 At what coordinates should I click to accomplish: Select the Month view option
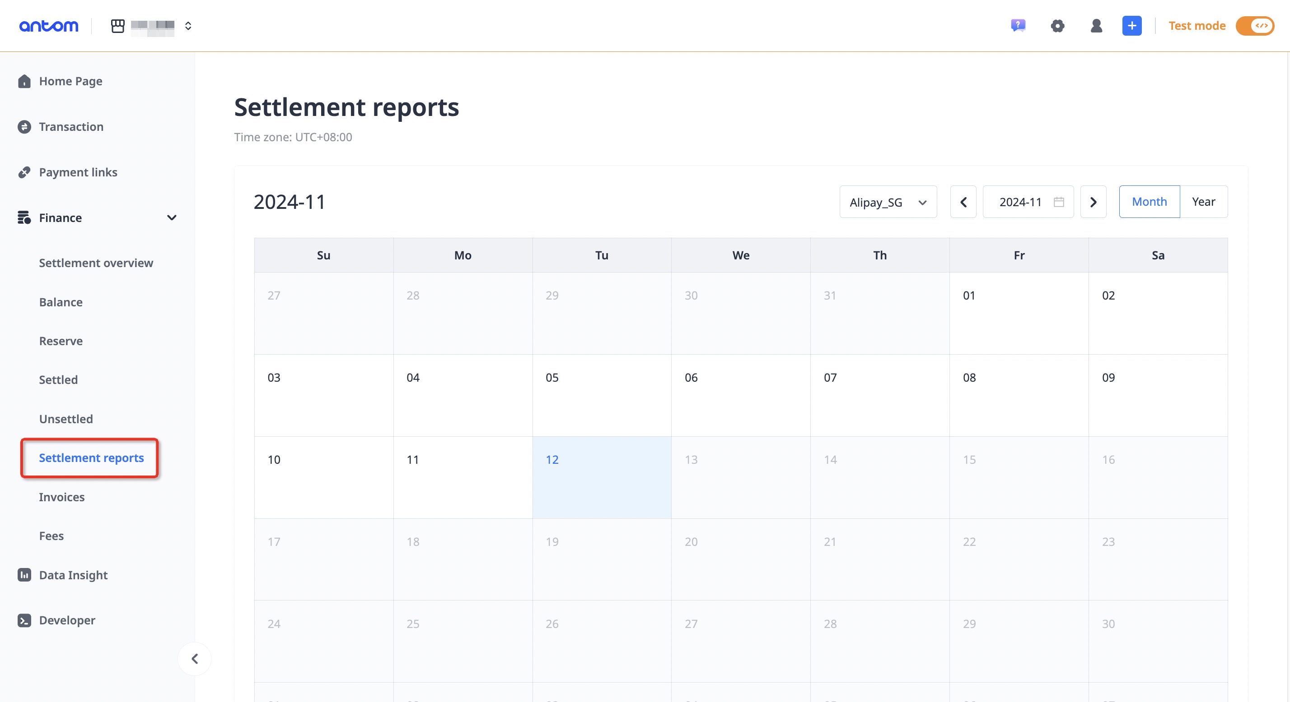[x=1149, y=202]
